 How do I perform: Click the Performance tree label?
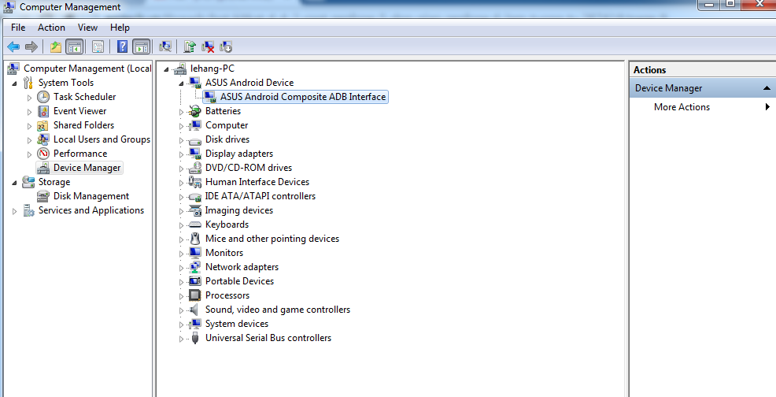pyautogui.click(x=80, y=154)
